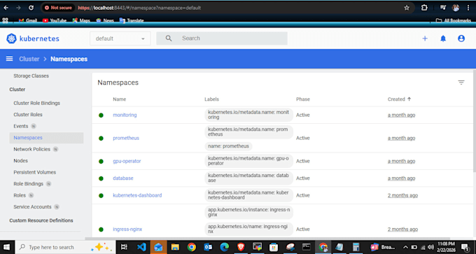Open Storage Classes in sidebar
Viewport: 476px width, 254px height.
tap(31, 76)
